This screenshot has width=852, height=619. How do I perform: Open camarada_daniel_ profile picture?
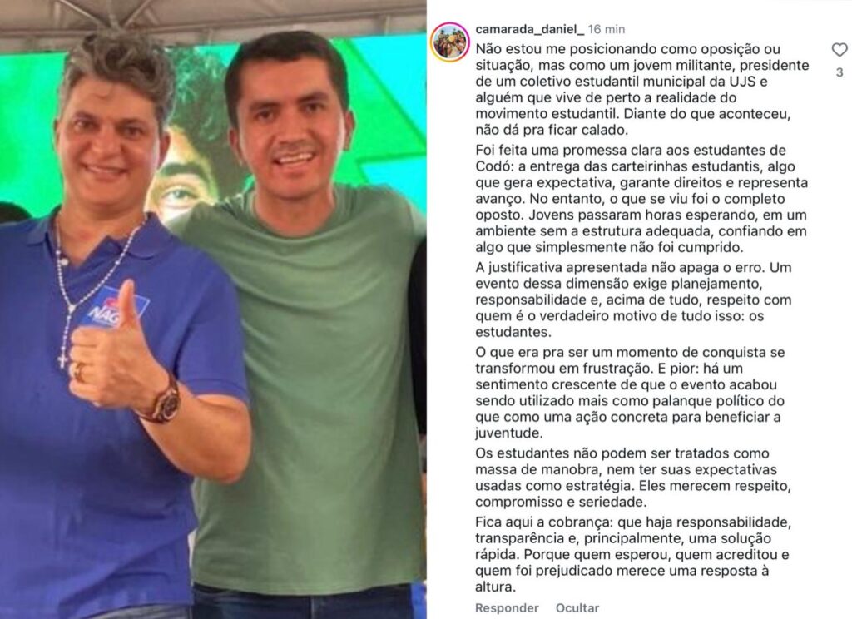tap(450, 42)
